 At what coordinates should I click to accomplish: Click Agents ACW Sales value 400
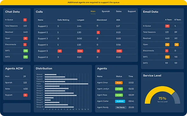(x=25, y=89)
